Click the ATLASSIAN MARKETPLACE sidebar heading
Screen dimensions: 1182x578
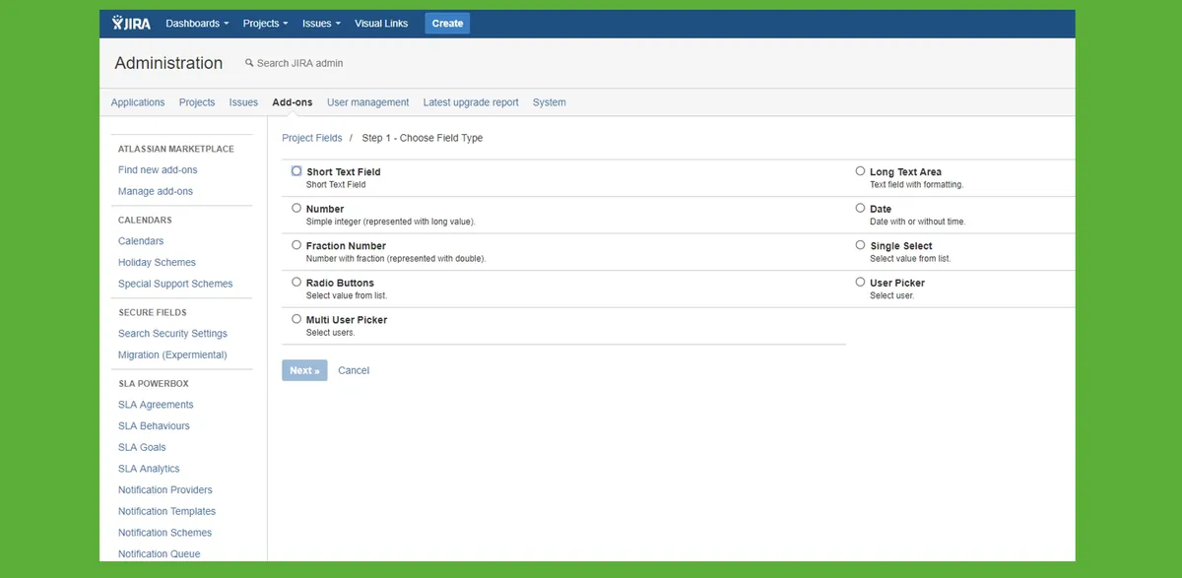pos(176,150)
